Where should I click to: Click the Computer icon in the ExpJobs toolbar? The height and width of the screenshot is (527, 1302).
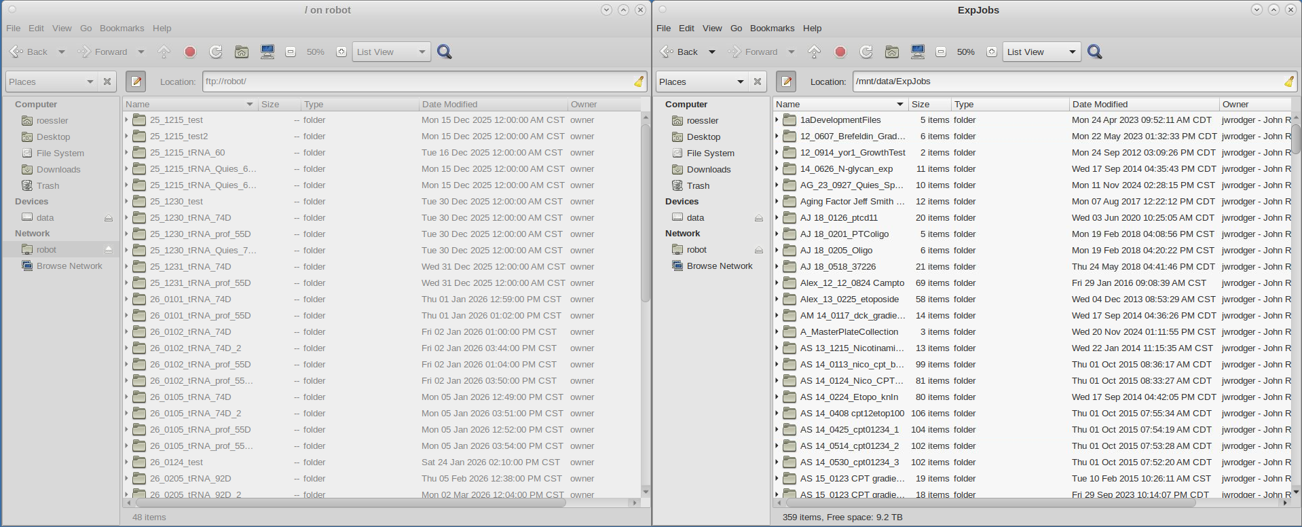[x=918, y=52]
